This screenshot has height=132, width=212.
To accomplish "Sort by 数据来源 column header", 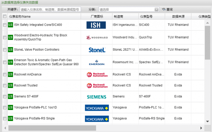I will tap(178, 17).
